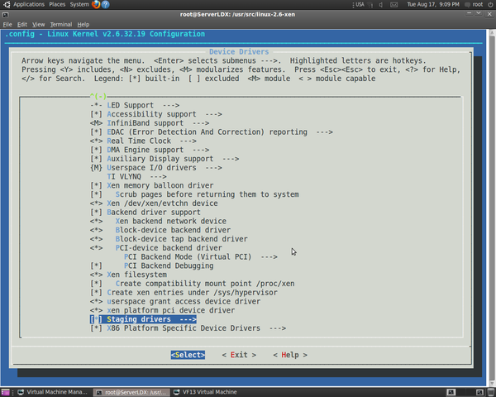This screenshot has width=496, height=397.
Task: Click the USA keyboard layout indicator
Action: [x=360, y=4]
